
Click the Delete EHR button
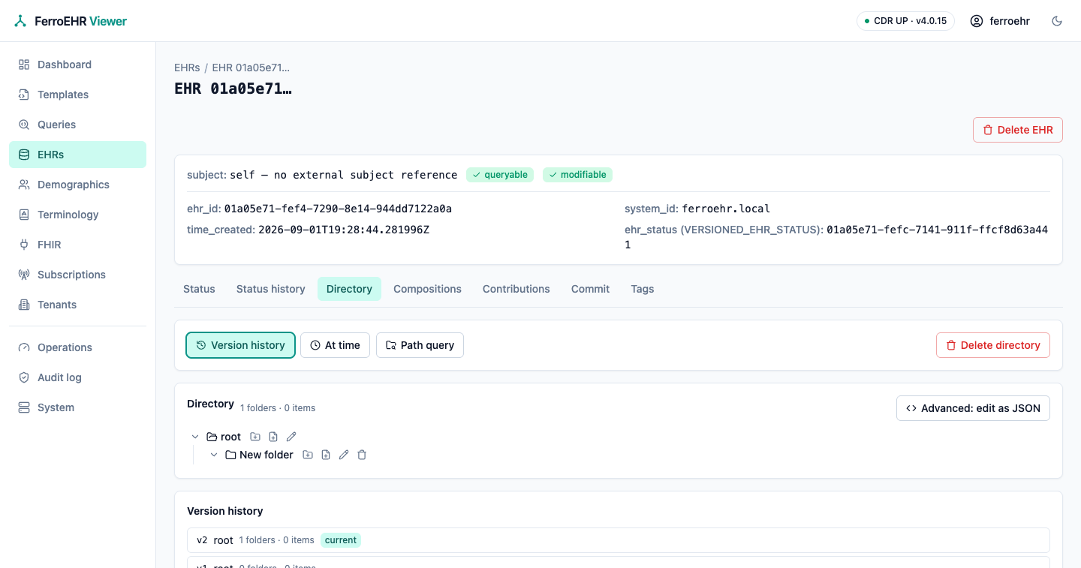(1017, 130)
